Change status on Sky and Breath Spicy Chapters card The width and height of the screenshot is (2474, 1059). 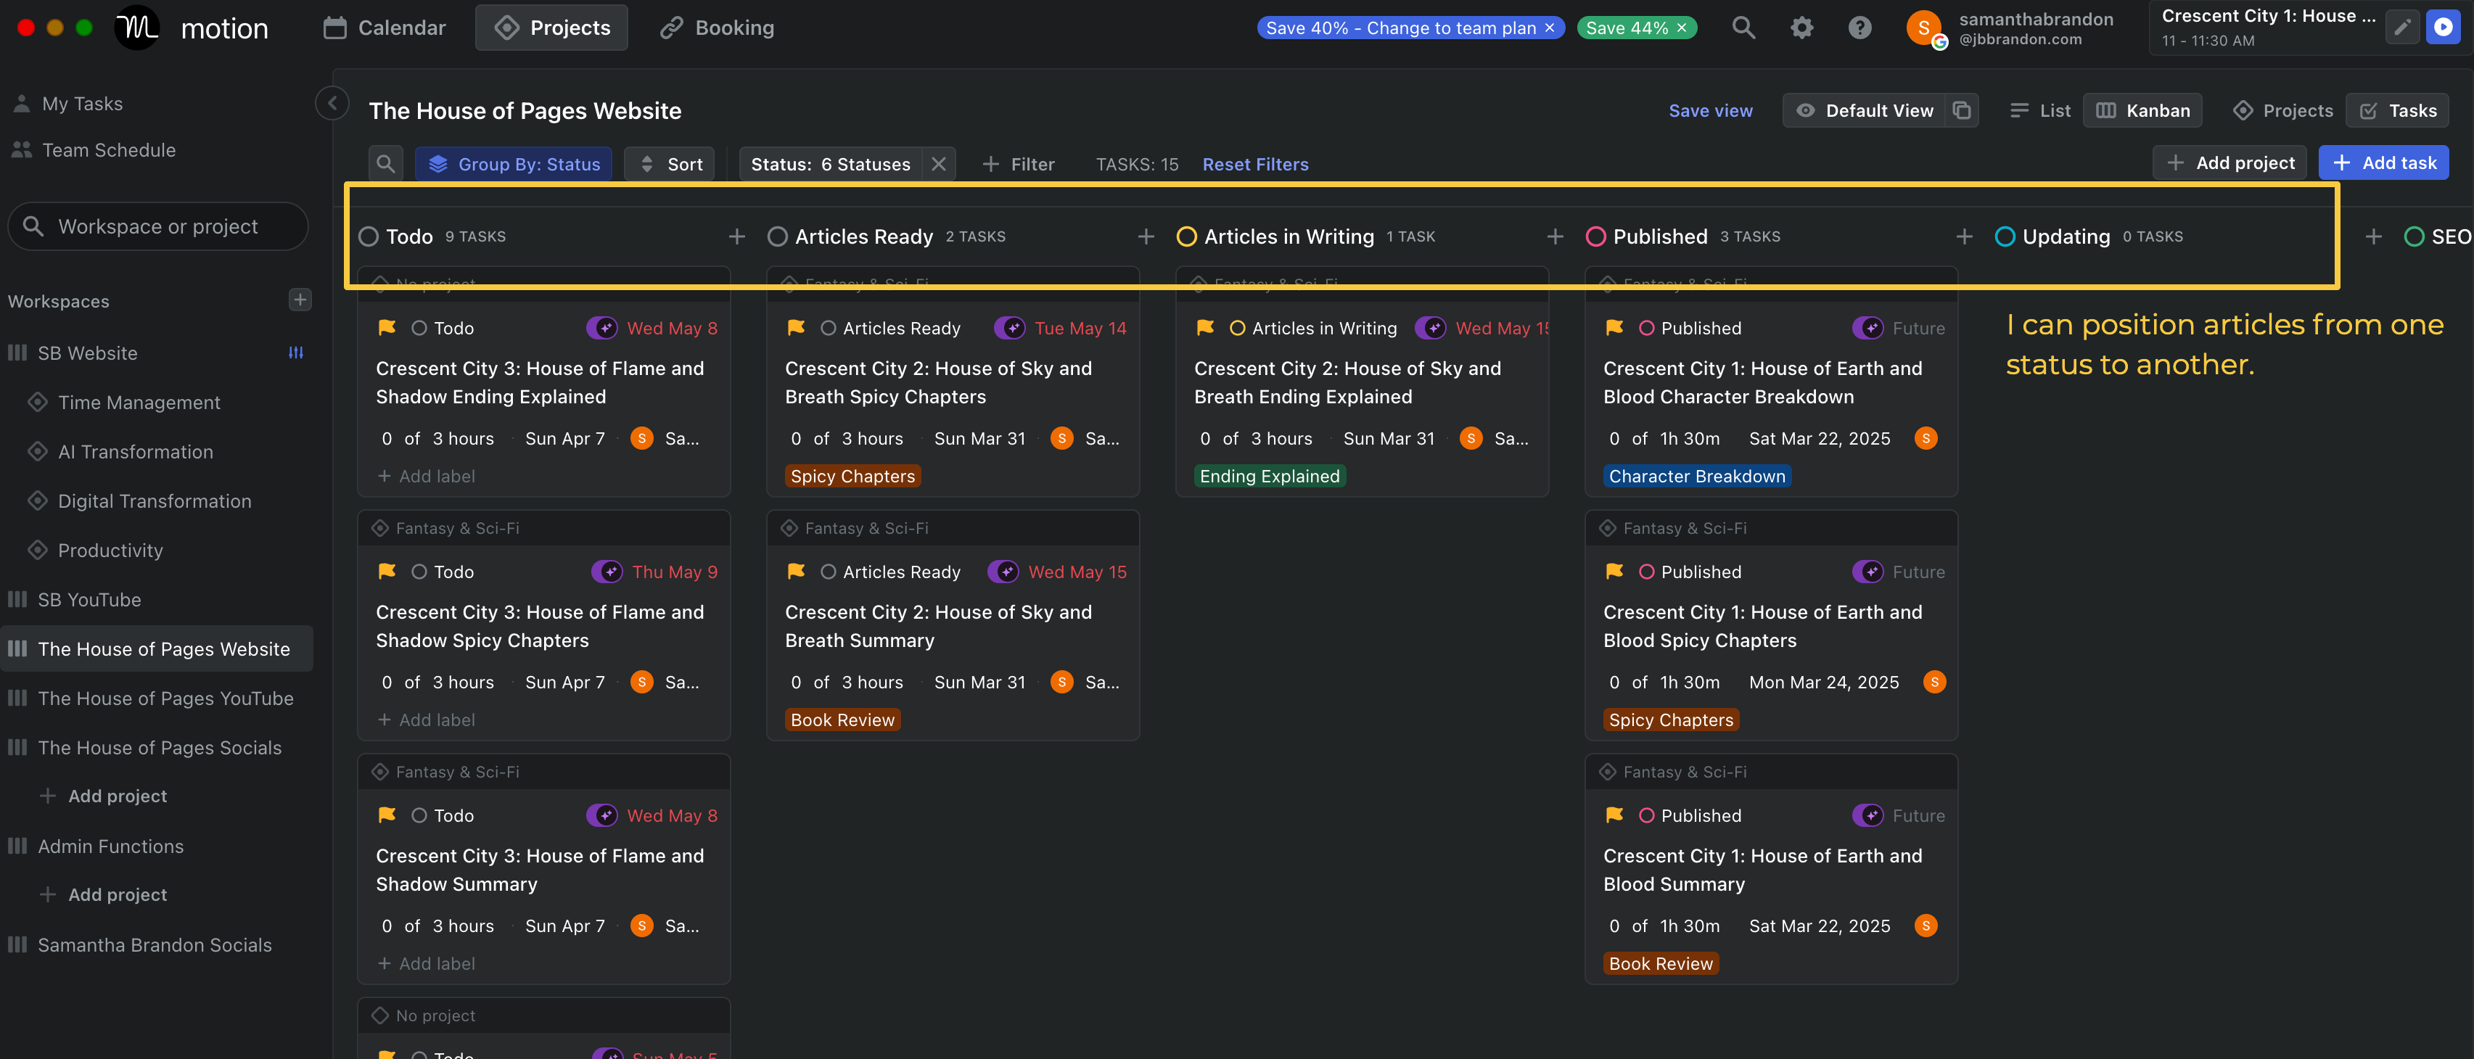point(890,327)
